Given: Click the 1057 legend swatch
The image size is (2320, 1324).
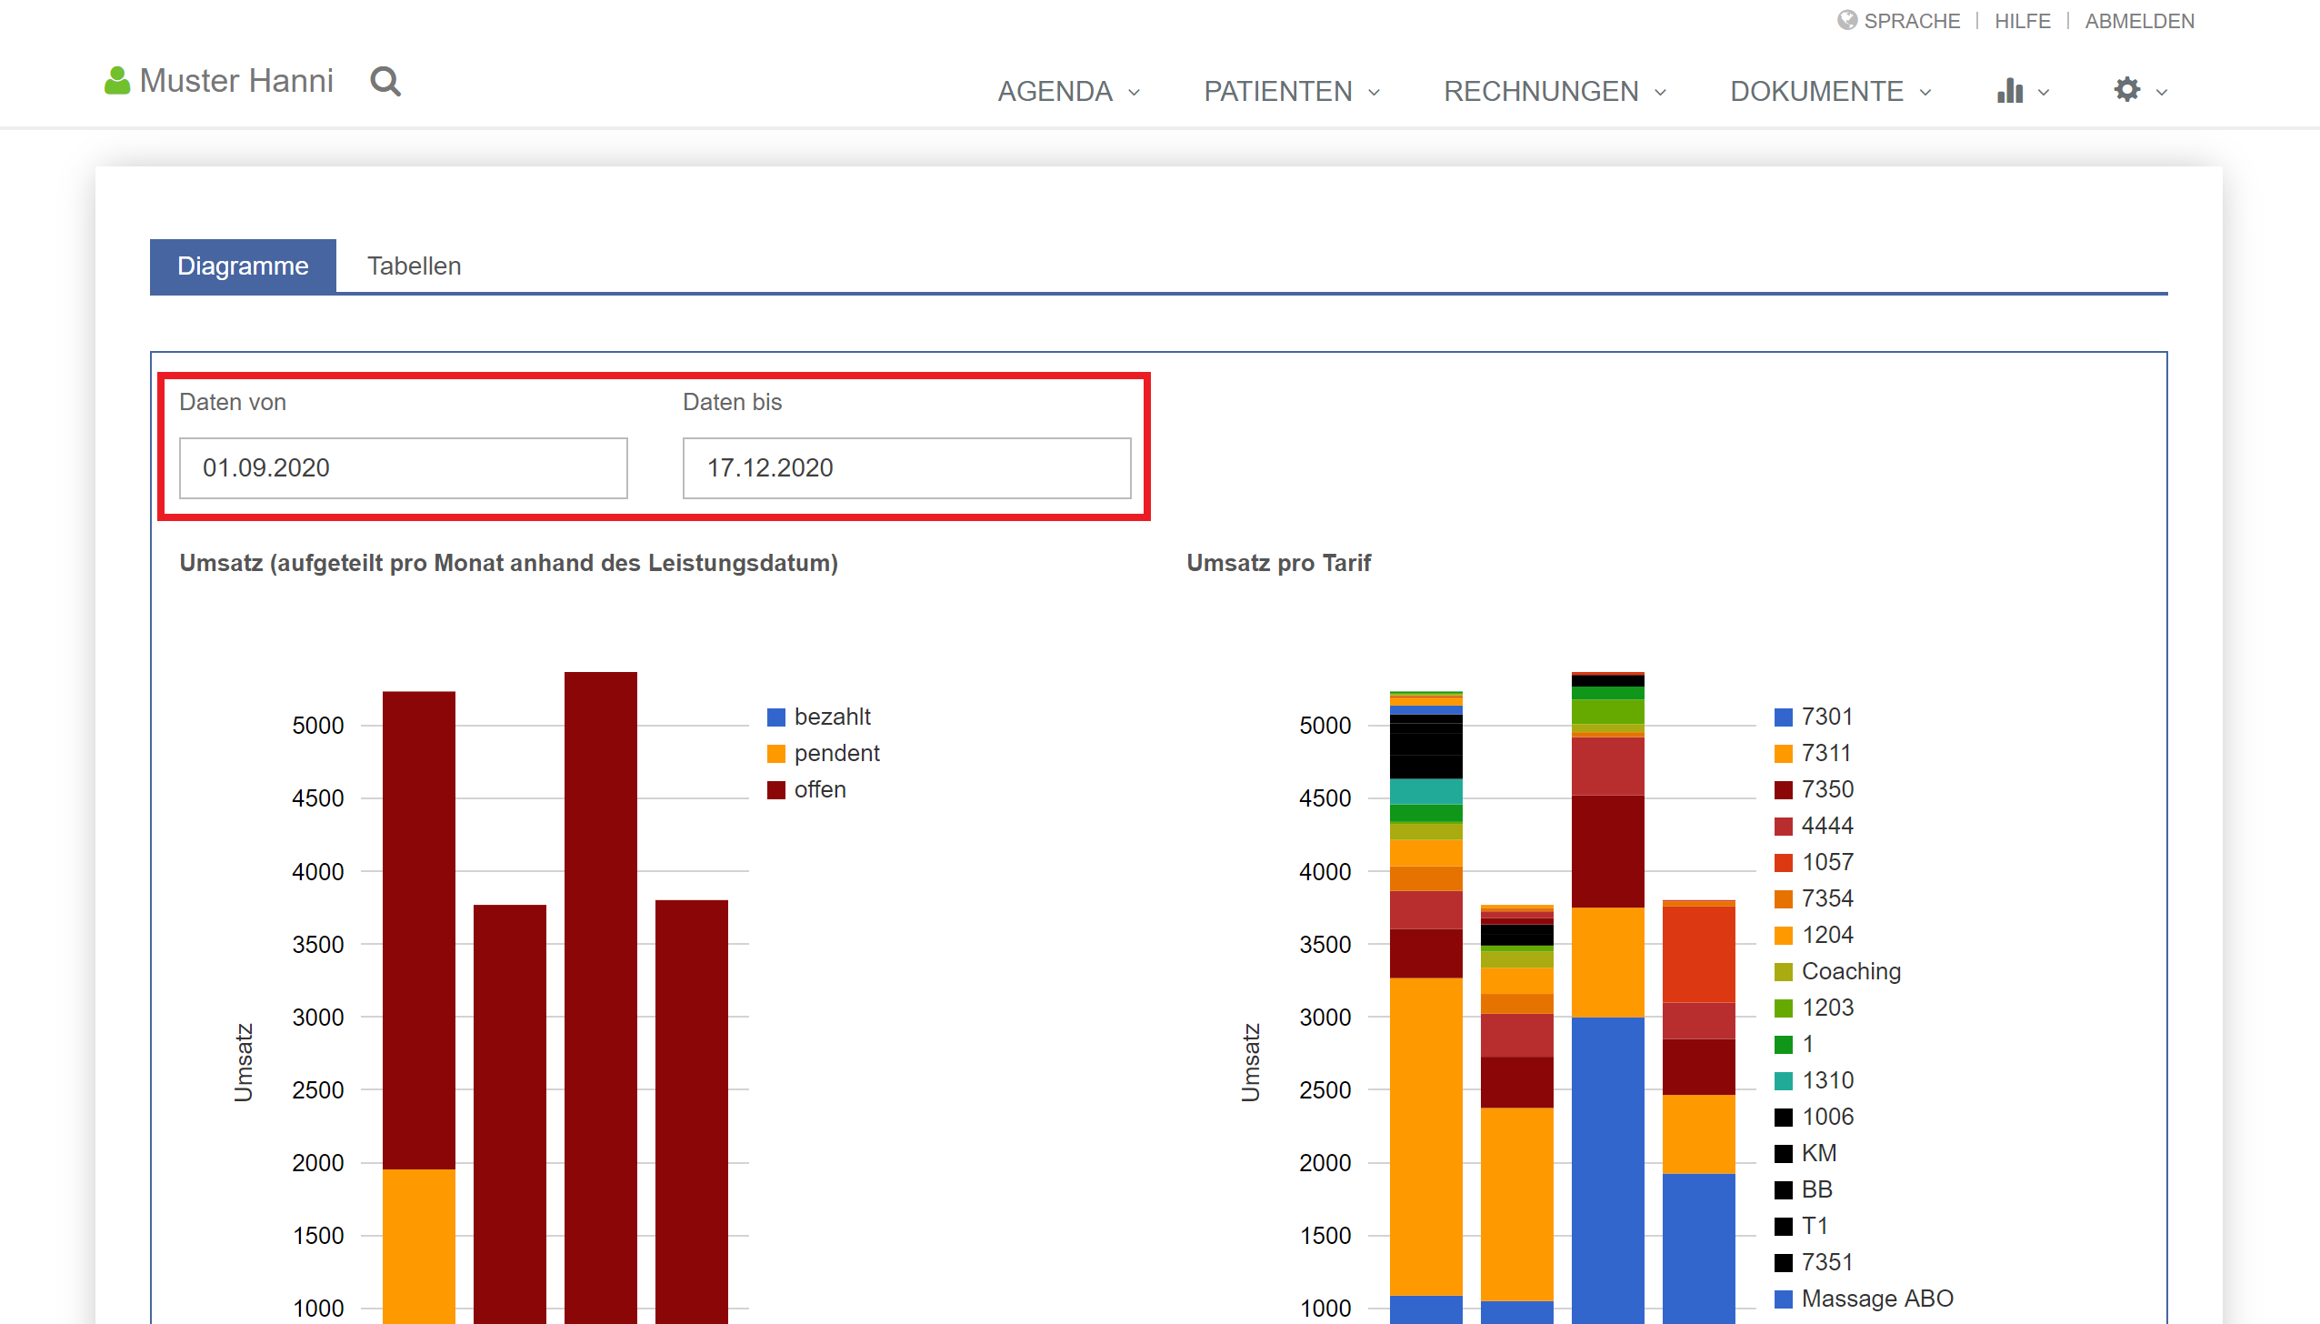Looking at the screenshot, I should [1784, 863].
